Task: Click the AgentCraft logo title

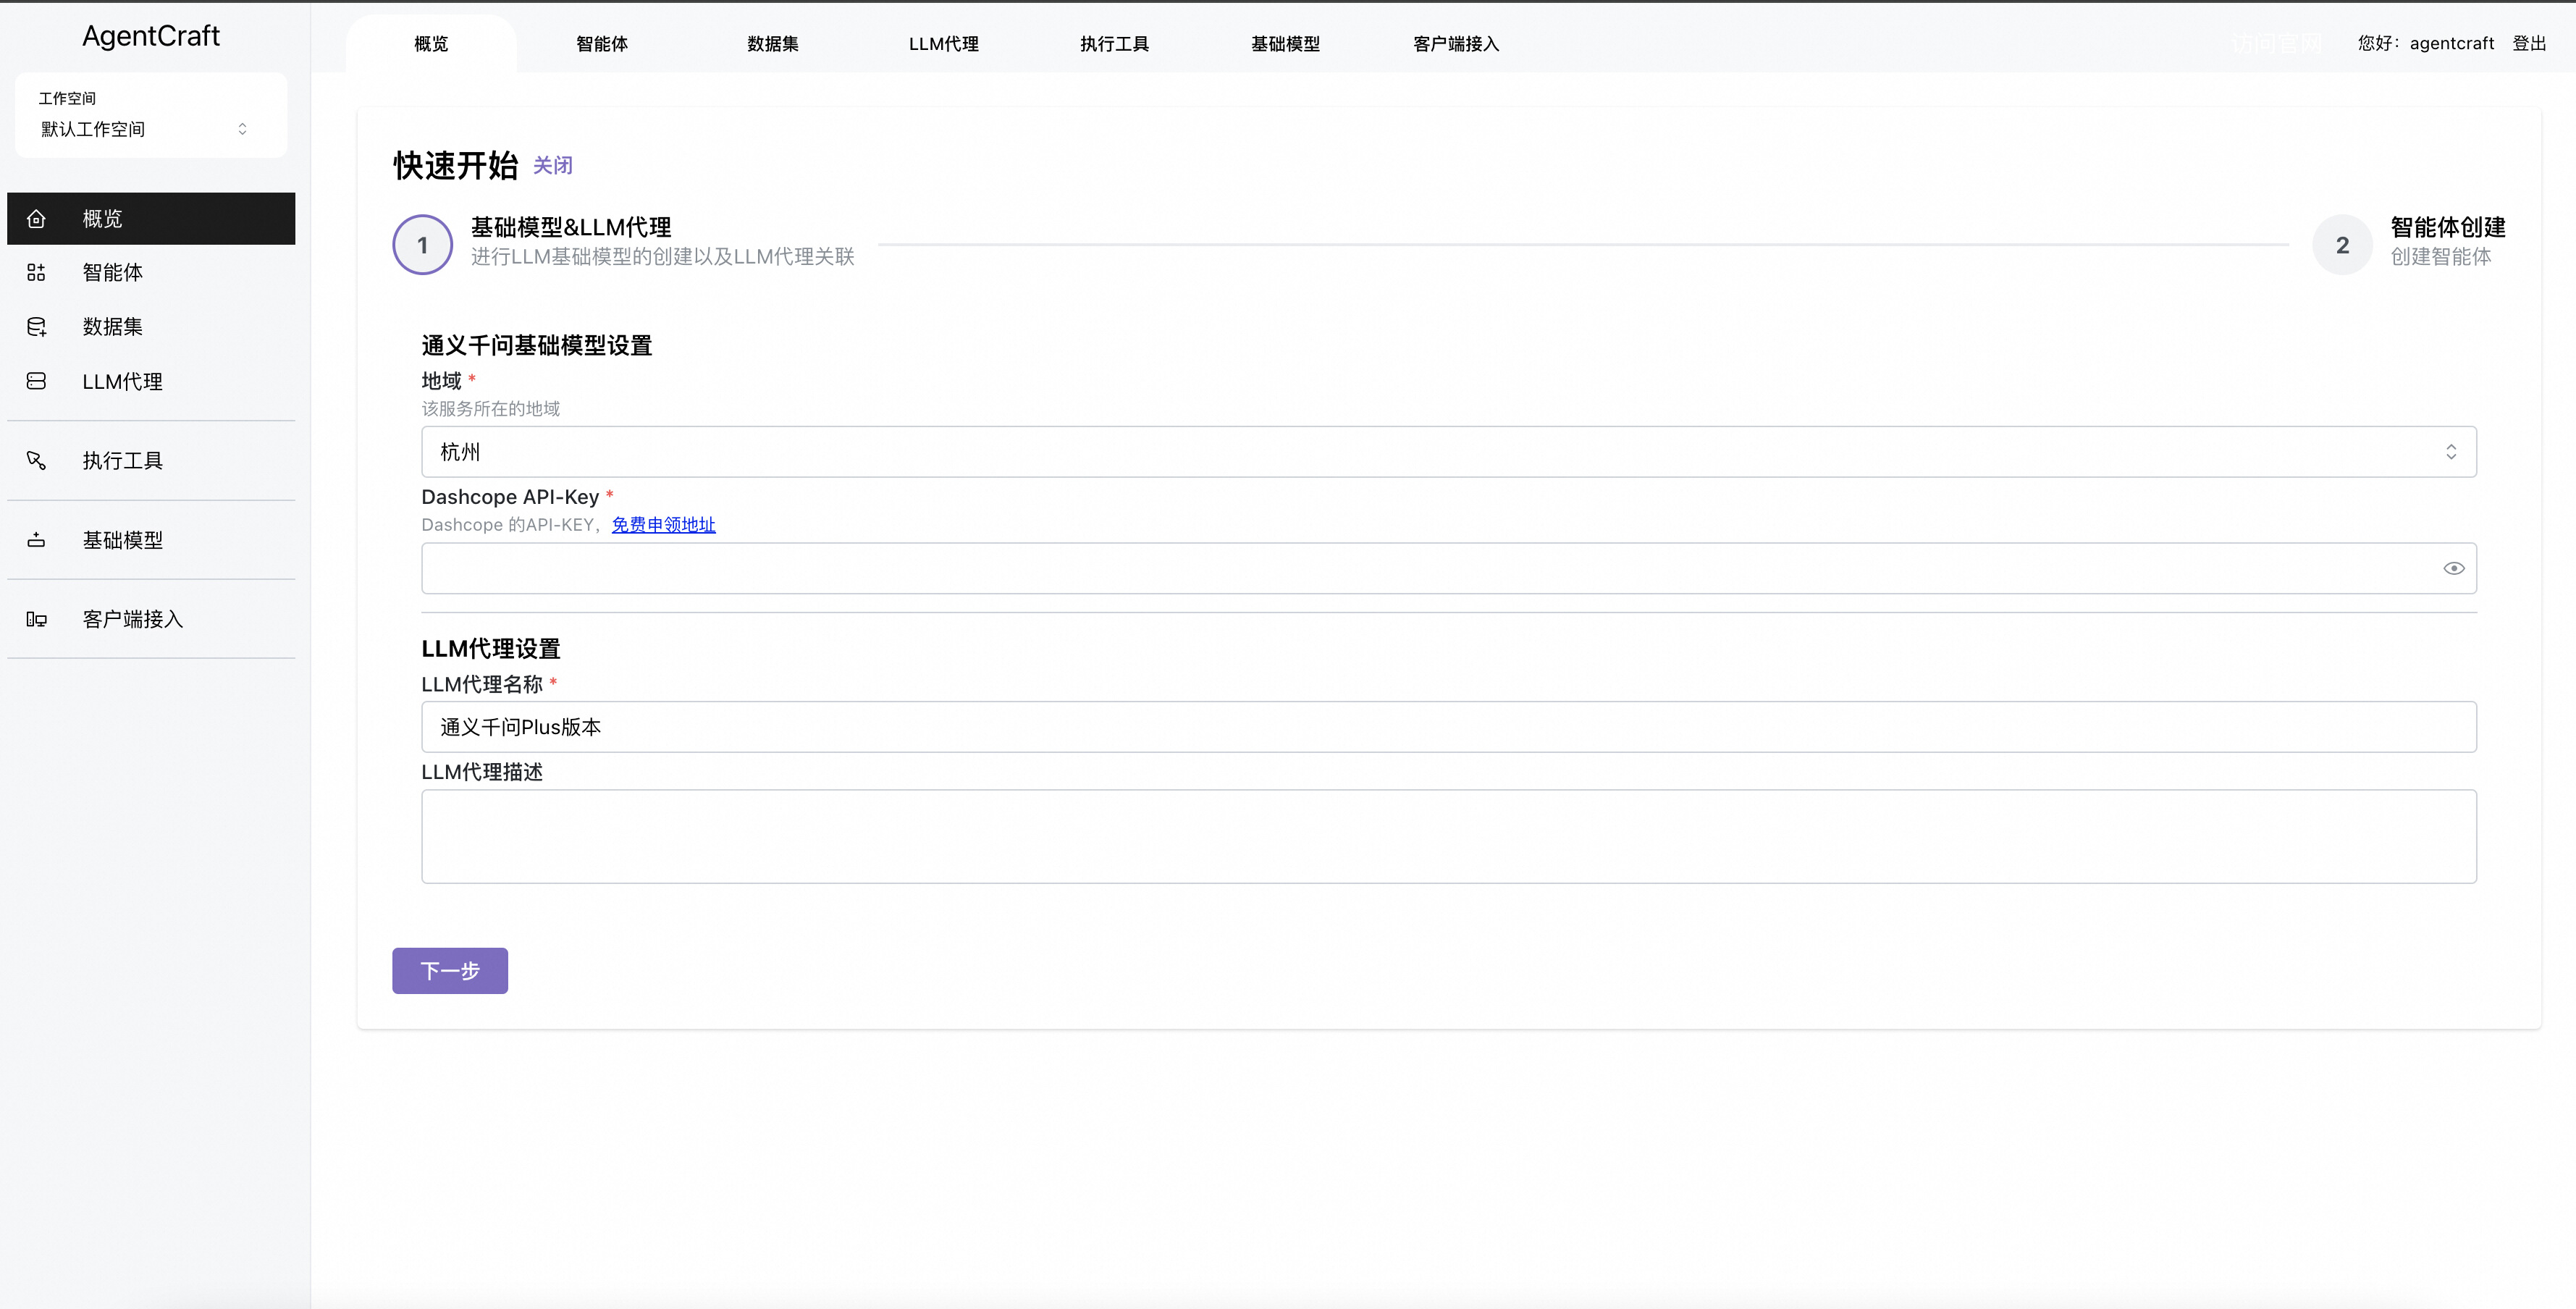Action: pos(151,36)
